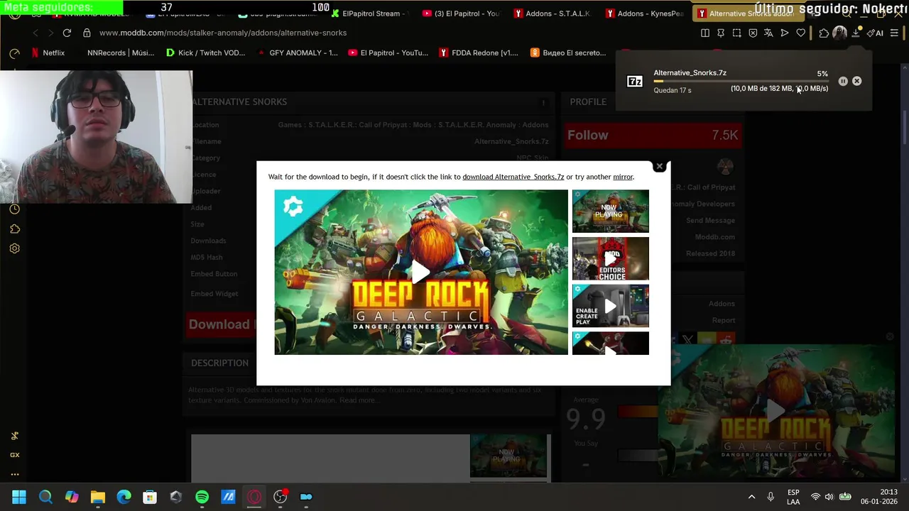This screenshot has width=909, height=511.
Task: Pause the Alternative_Snorks.7z download
Action: (x=843, y=81)
